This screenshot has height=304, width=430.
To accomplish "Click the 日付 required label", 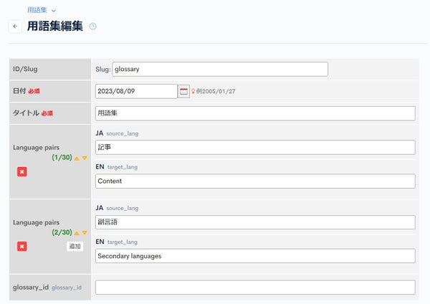I will 27,91.
